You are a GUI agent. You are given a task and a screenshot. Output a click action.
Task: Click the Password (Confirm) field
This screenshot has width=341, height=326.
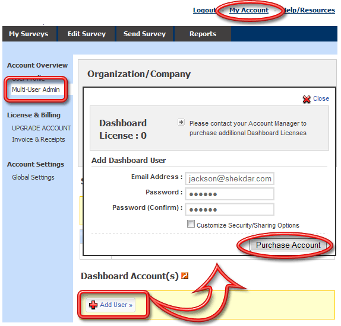point(229,209)
